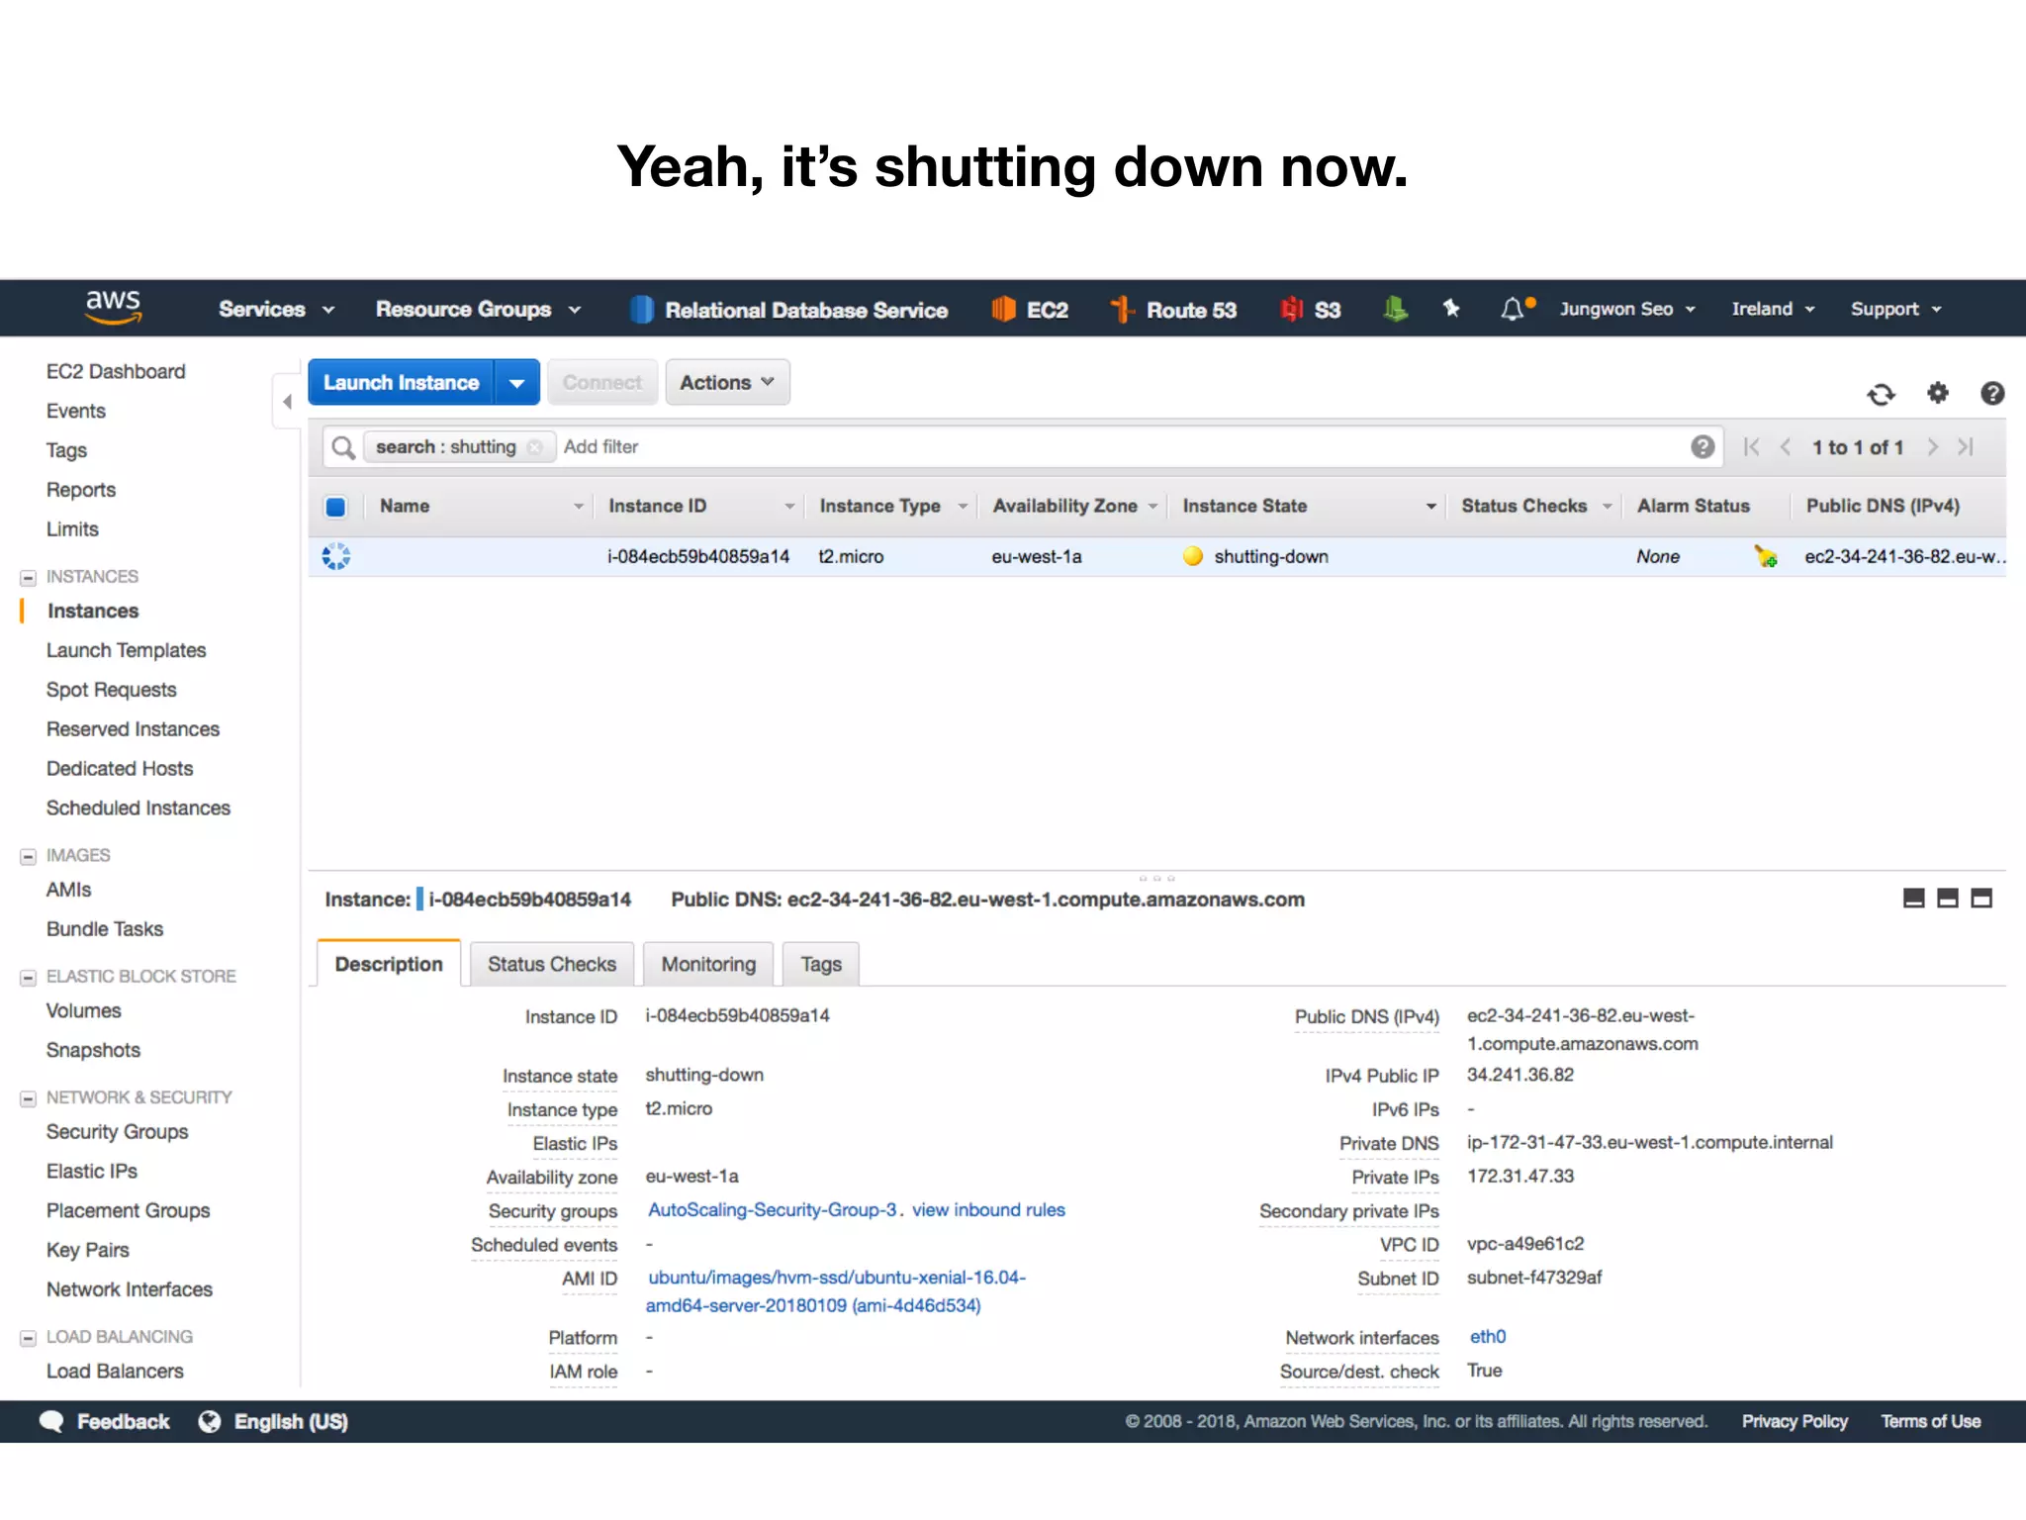Refresh the instances list
Image resolution: width=2026 pixels, height=1520 pixels.
(x=1881, y=395)
